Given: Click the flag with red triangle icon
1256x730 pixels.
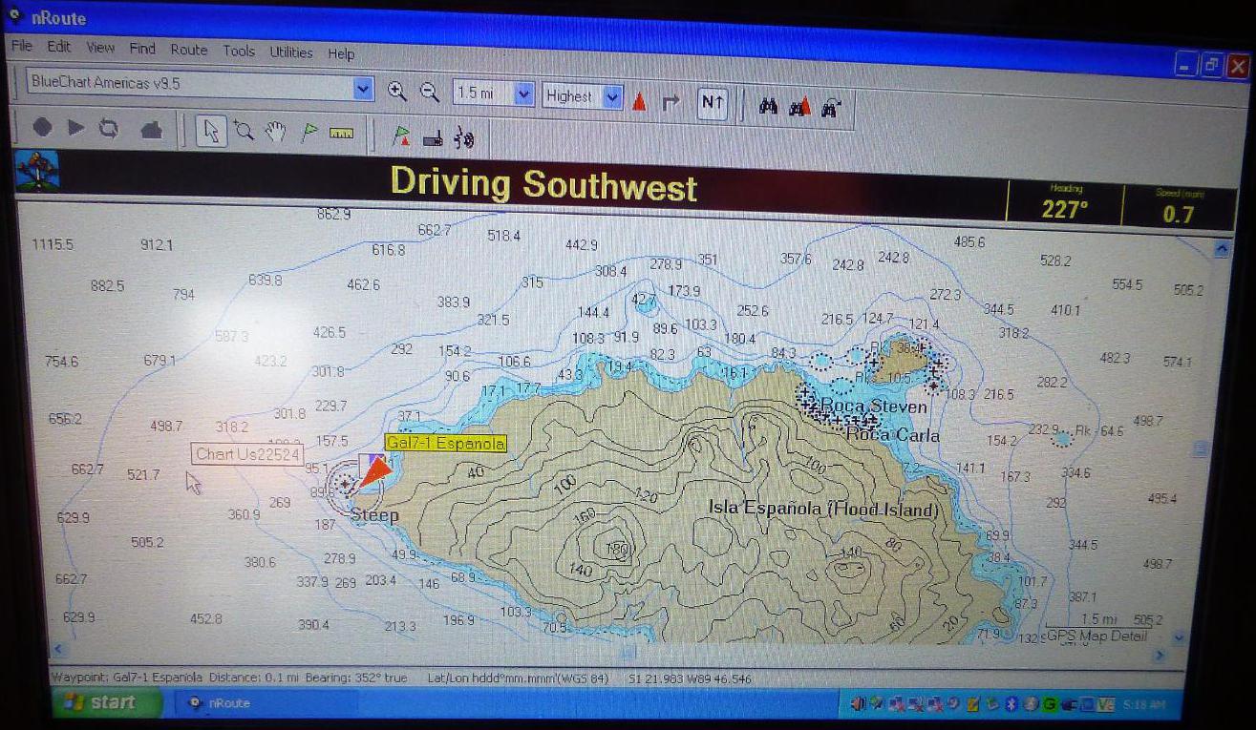Looking at the screenshot, I should point(402,136).
